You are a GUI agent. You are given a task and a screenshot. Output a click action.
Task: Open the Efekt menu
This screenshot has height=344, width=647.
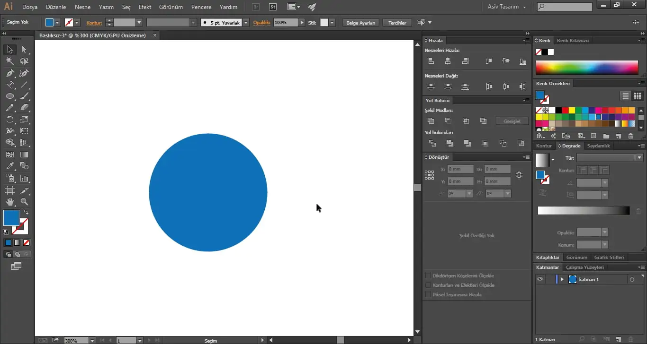coord(144,7)
